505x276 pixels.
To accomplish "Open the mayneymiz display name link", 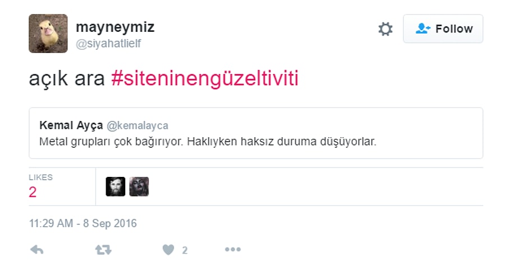I will (x=115, y=27).
